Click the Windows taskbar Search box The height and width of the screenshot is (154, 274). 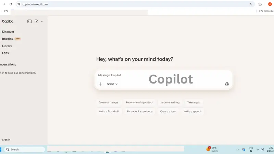(24, 150)
